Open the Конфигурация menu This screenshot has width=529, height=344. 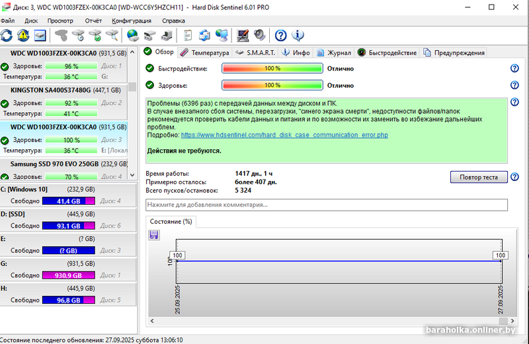tap(132, 20)
